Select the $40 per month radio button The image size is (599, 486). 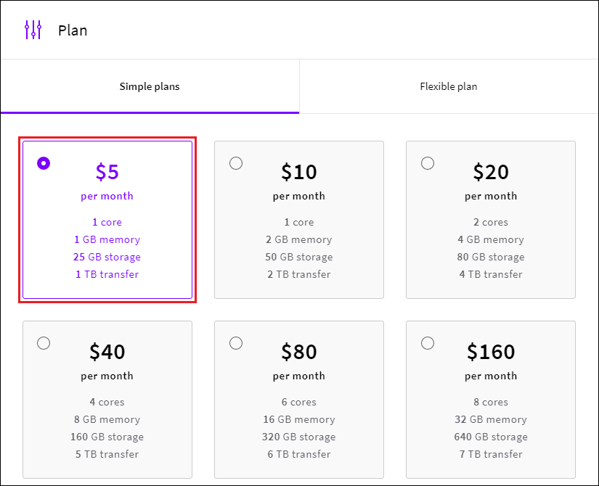coord(44,342)
